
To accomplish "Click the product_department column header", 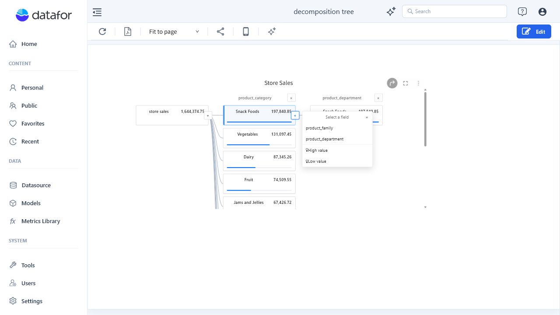I will click(342, 98).
